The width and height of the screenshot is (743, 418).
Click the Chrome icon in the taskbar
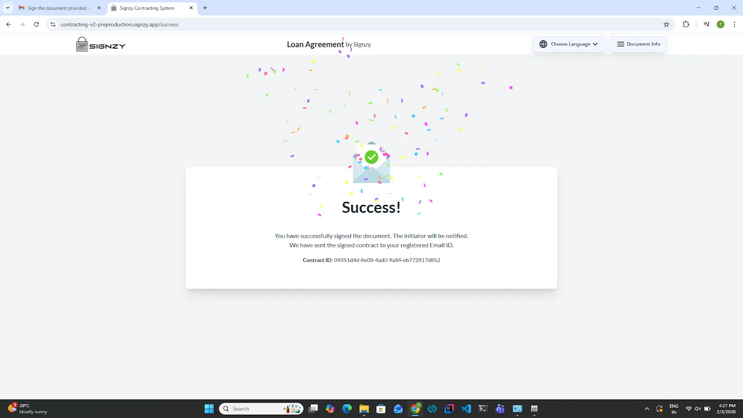tap(415, 409)
